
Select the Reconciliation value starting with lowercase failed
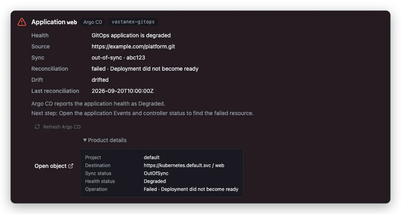[x=145, y=69]
